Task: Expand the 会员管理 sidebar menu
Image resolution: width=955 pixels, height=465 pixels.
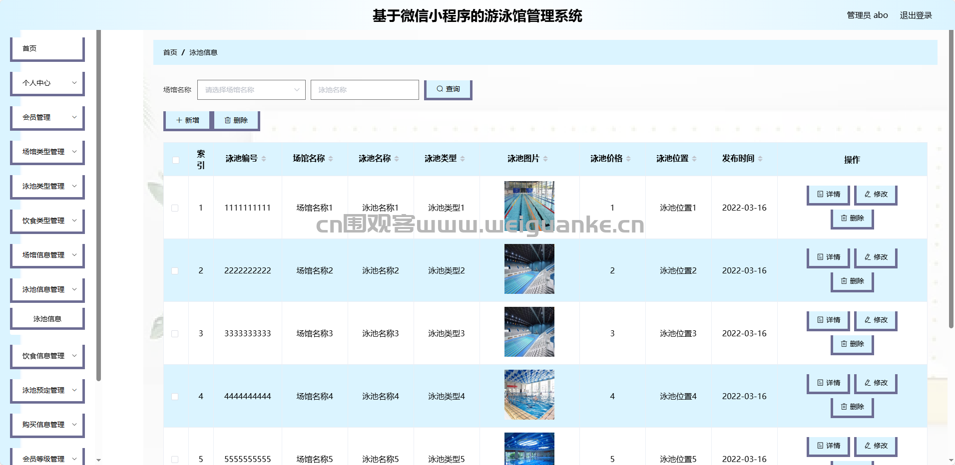Action: click(x=47, y=118)
